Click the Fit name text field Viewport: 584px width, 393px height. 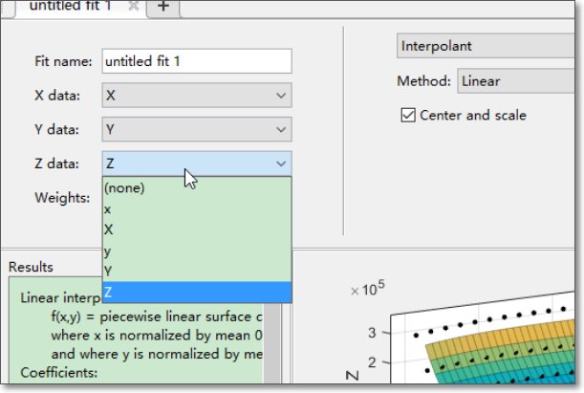tap(196, 61)
